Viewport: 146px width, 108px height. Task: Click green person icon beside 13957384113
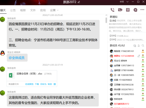coord(143,66)
